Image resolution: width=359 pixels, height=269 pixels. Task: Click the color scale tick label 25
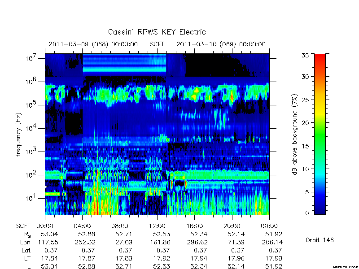(x=305, y=100)
